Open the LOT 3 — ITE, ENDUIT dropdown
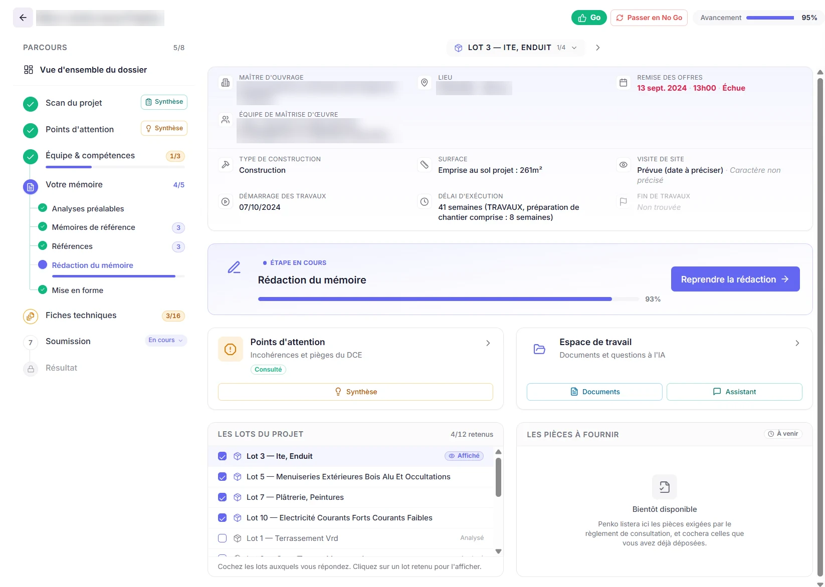The width and height of the screenshot is (825, 587). [516, 48]
